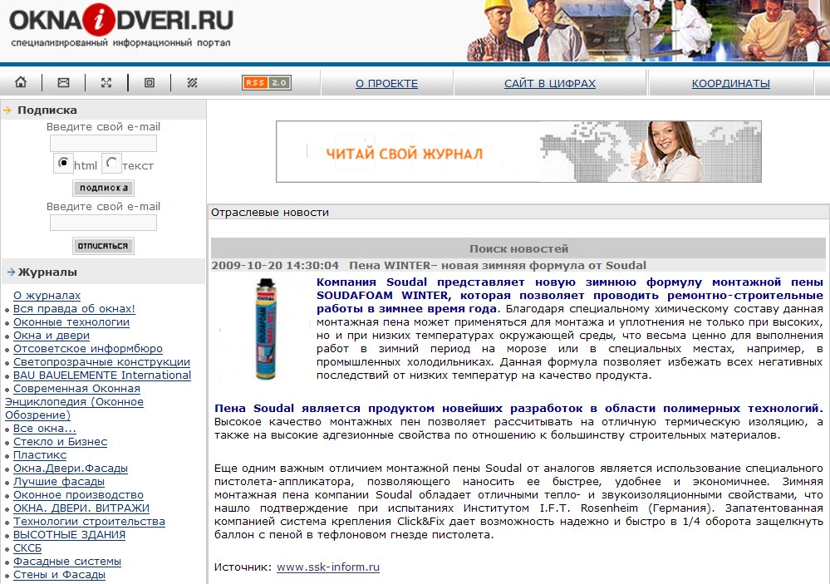This screenshot has height=584, width=830.
Task: Open the Фасадные системы link
Action: click(x=67, y=562)
